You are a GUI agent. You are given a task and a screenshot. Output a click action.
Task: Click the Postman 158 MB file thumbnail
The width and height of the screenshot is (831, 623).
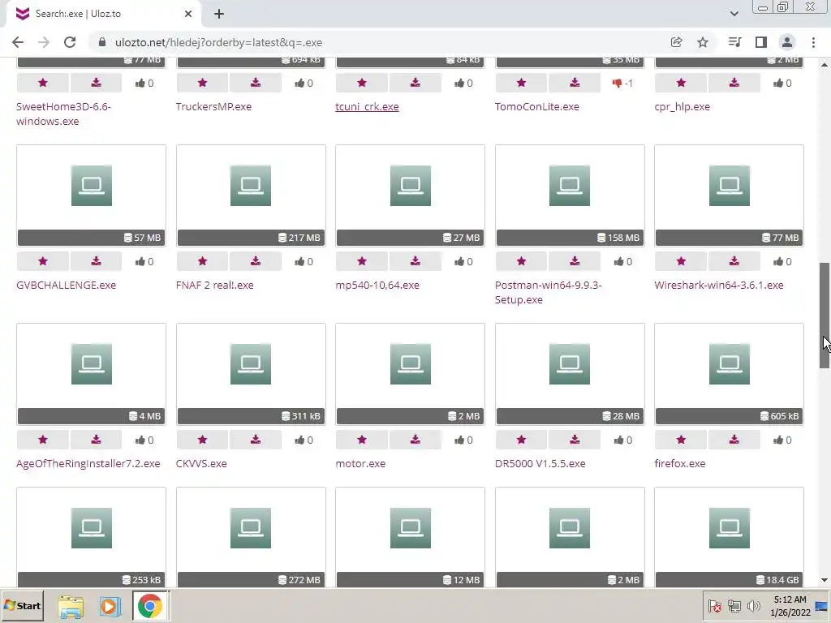coord(570,195)
